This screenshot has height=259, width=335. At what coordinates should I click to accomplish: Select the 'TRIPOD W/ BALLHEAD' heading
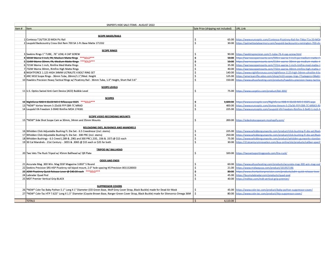(110, 149)
